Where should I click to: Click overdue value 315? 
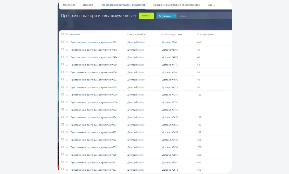tap(199, 170)
